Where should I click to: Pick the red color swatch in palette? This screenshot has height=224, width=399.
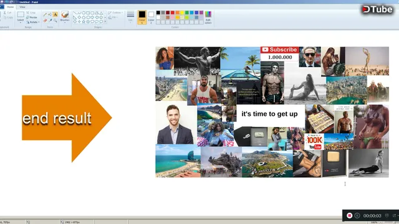[x=173, y=12]
